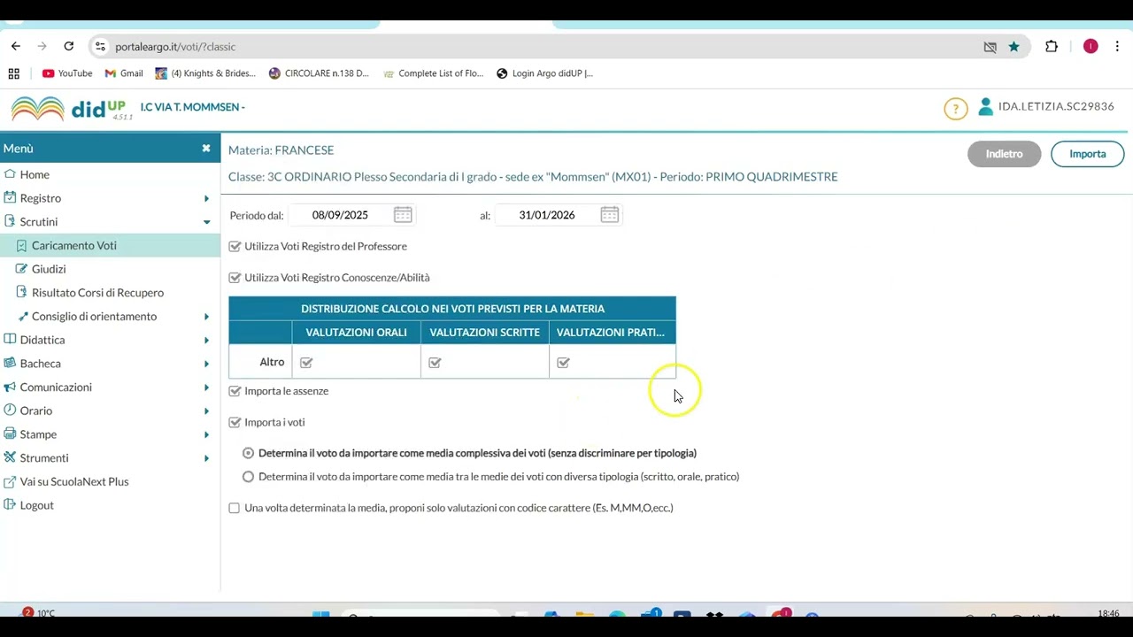Click the I.C VIA T. MOMMSEN school name

tap(192, 107)
